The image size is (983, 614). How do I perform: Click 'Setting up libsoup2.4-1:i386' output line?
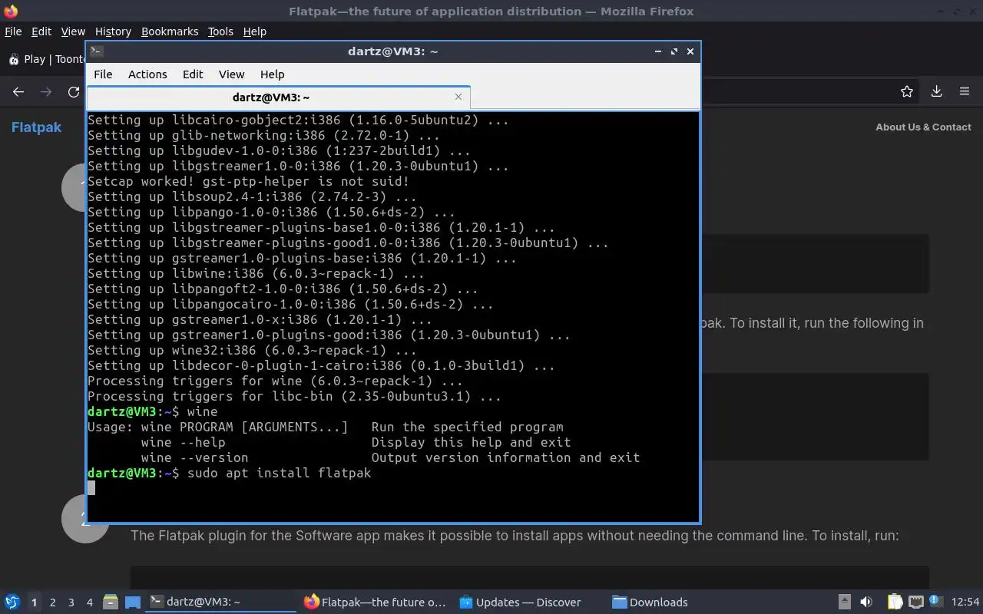click(x=252, y=196)
